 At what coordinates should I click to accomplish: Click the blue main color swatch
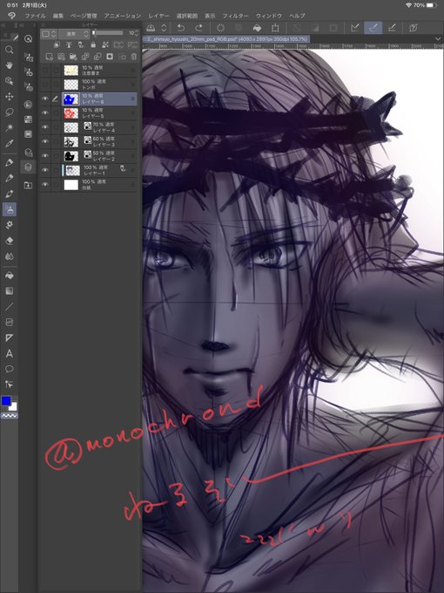click(x=6, y=401)
